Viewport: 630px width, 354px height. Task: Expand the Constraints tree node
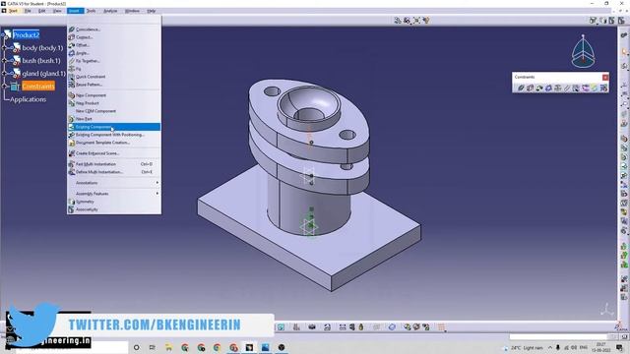[4, 86]
